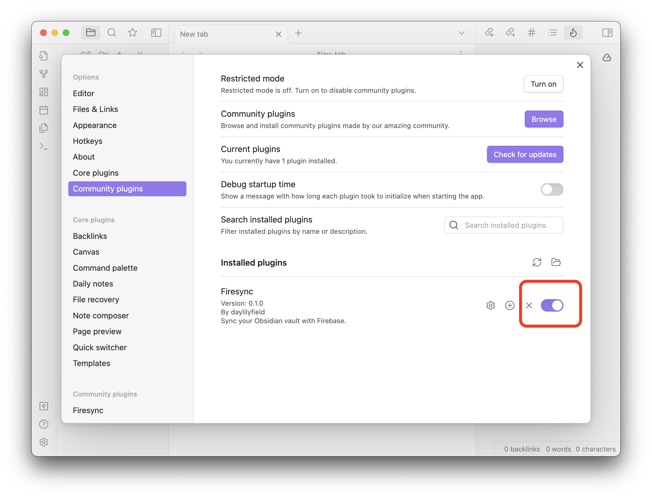Close the settings dialog
This screenshot has width=652, height=498.
coord(580,65)
